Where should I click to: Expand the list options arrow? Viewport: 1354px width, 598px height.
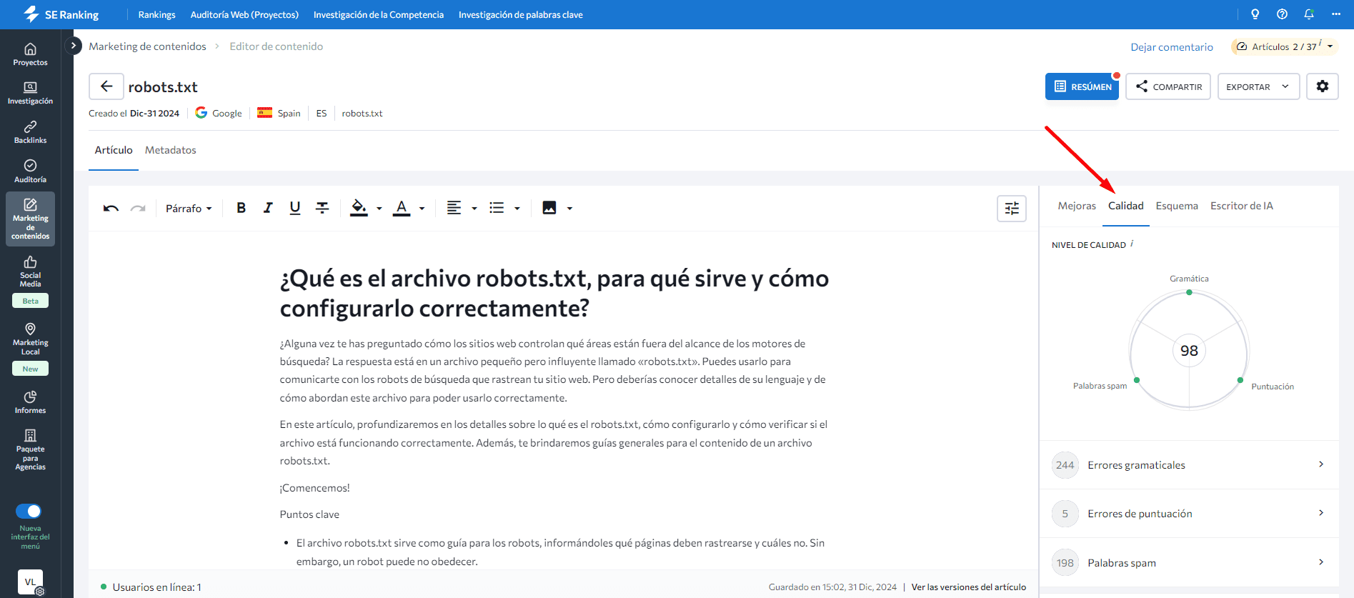517,209
